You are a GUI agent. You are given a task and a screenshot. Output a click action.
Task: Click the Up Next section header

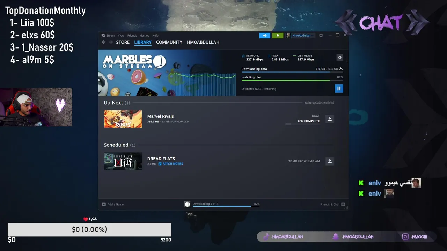117,103
